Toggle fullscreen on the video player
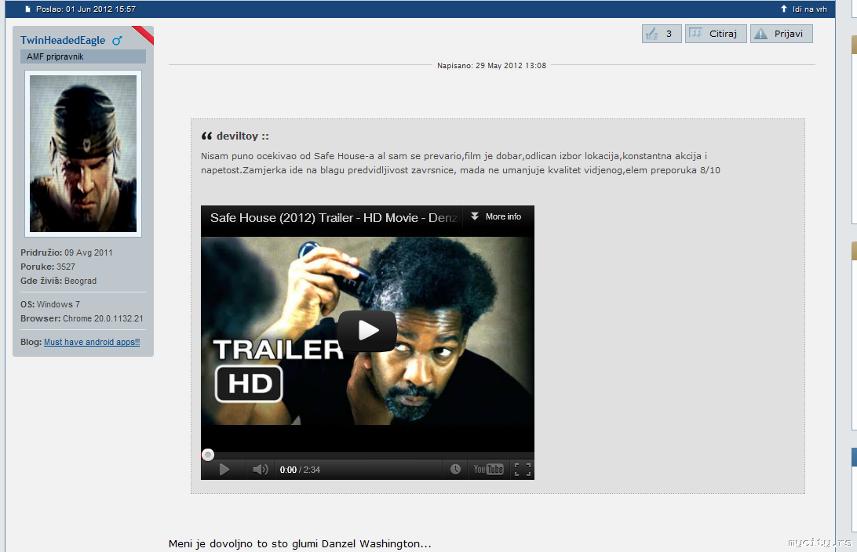Viewport: 857px width, 552px height. point(523,470)
